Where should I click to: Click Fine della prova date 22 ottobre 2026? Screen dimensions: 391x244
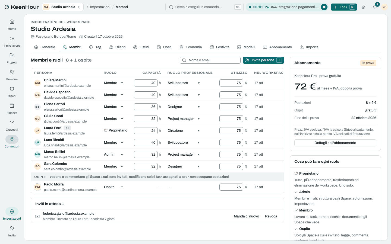pos(364,118)
